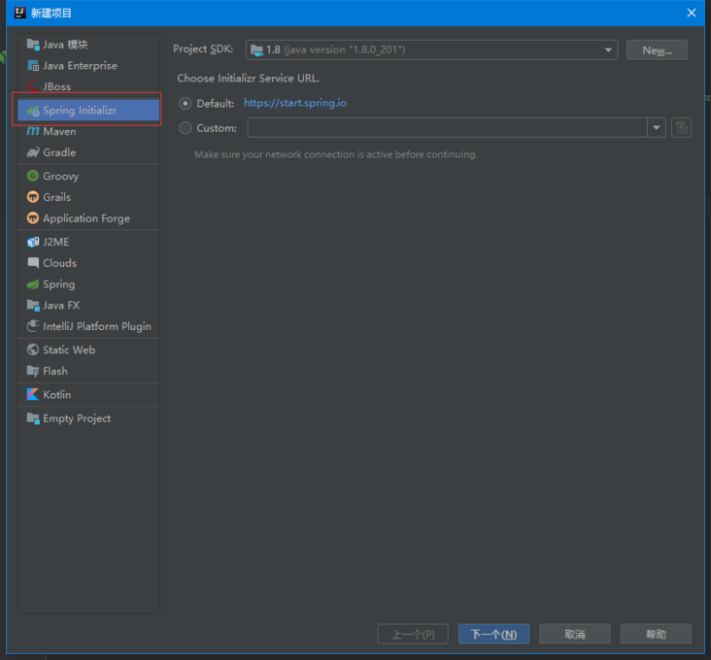Choose the Gradle elephant icon
The image size is (711, 660).
coord(33,152)
